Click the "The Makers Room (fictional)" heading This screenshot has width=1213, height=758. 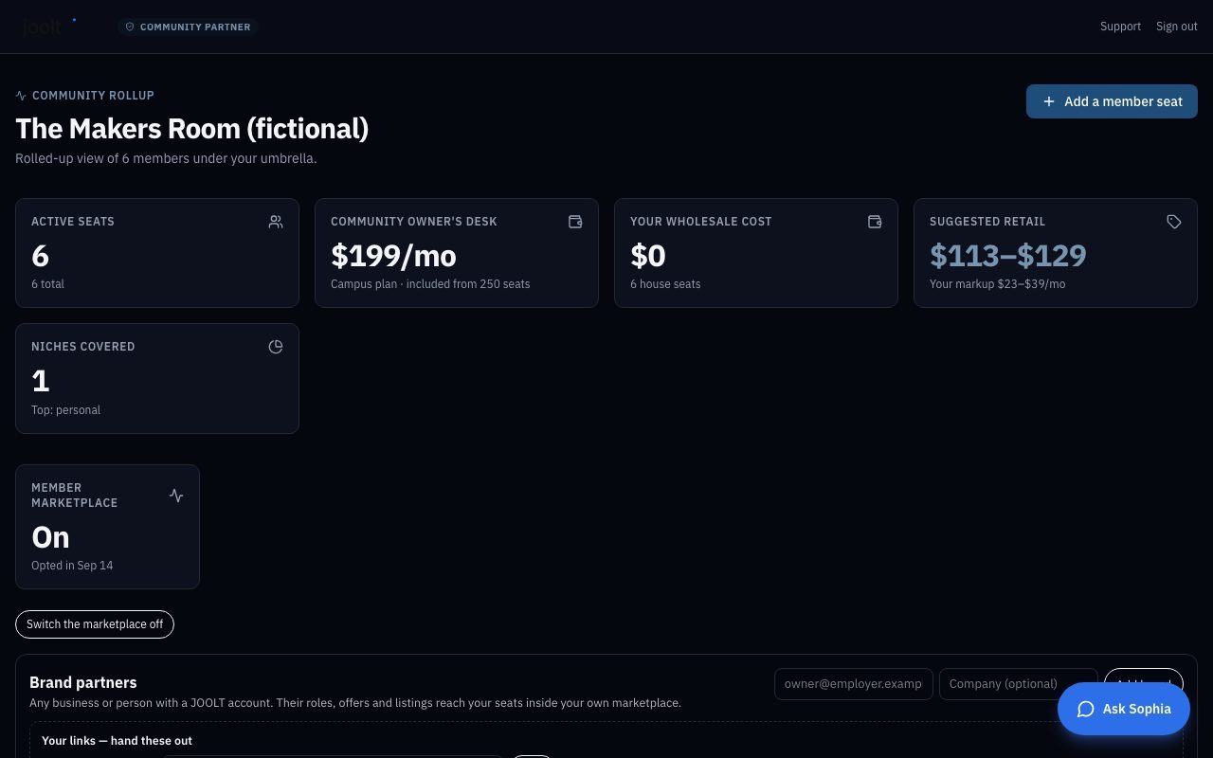pyautogui.click(x=192, y=128)
